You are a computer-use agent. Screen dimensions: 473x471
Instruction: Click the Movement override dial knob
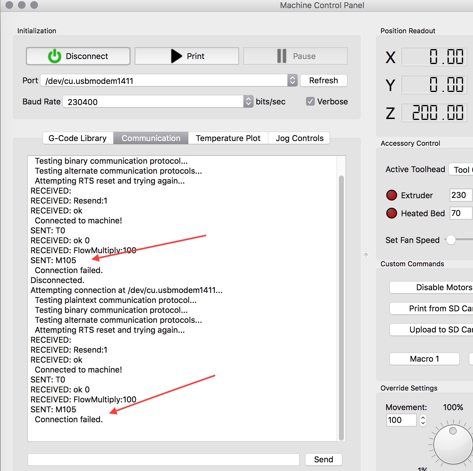[453, 444]
